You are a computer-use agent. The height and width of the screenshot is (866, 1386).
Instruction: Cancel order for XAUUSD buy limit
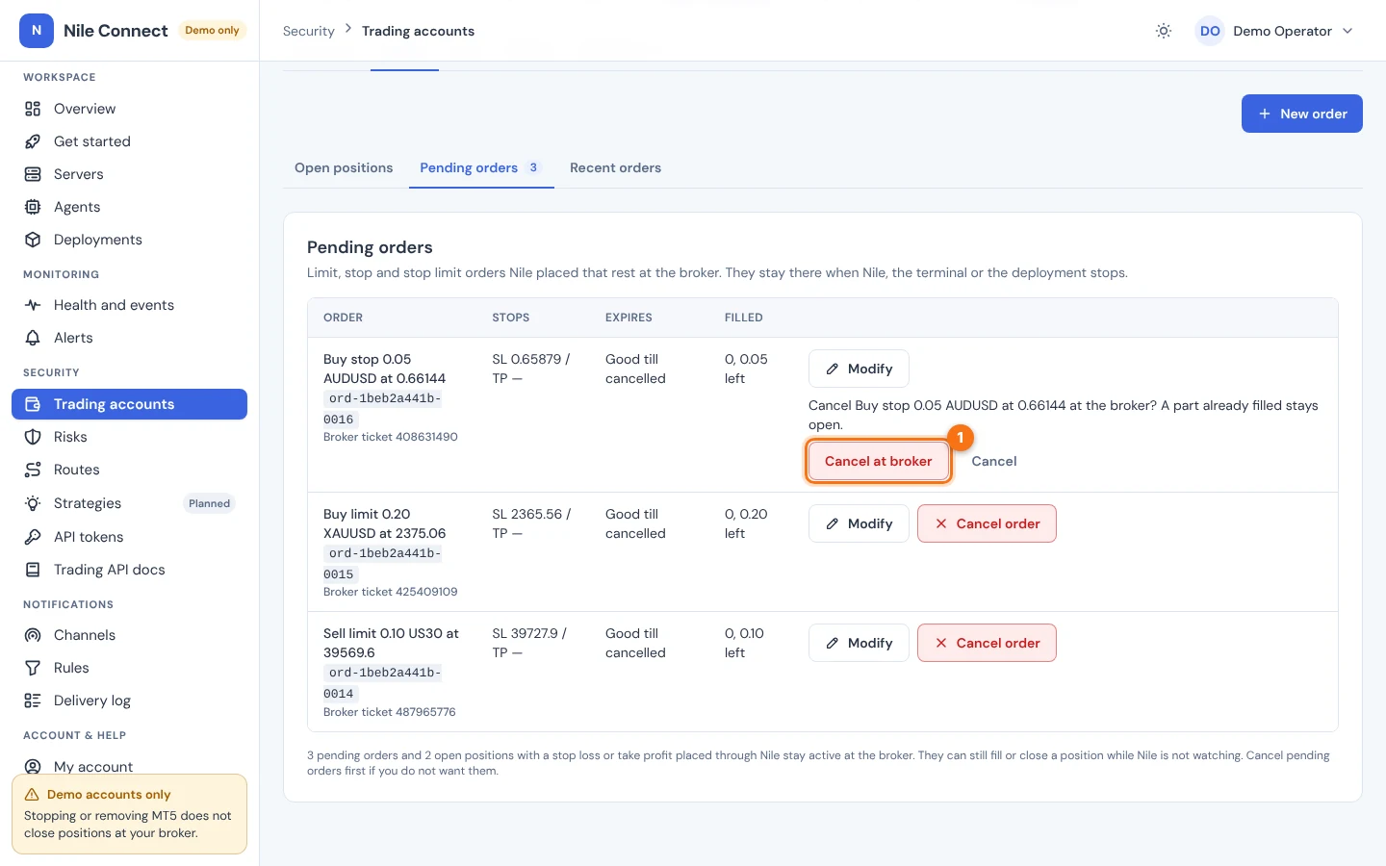pos(987,523)
